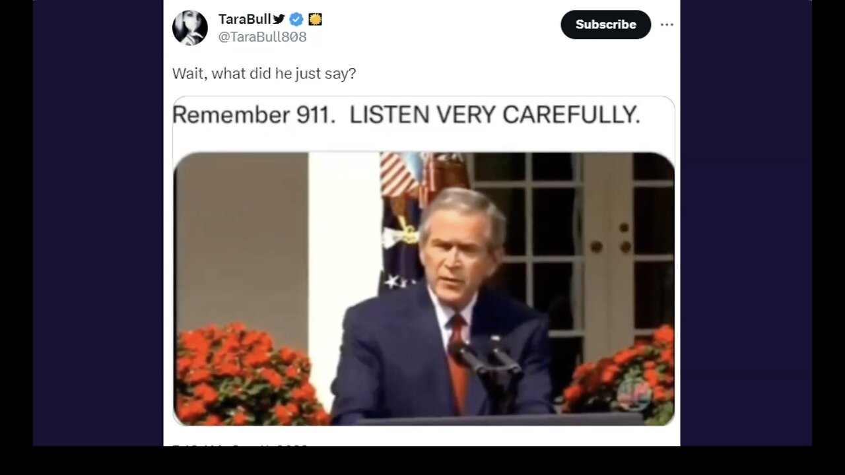The image size is (845, 475).
Task: Play the embedded video of the speaker
Action: tap(424, 289)
